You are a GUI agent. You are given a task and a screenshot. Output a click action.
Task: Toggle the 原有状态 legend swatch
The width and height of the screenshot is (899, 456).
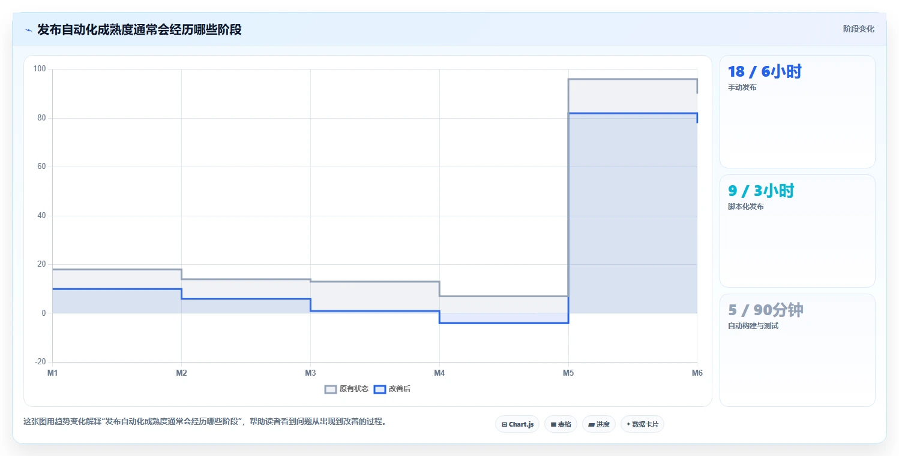click(331, 389)
